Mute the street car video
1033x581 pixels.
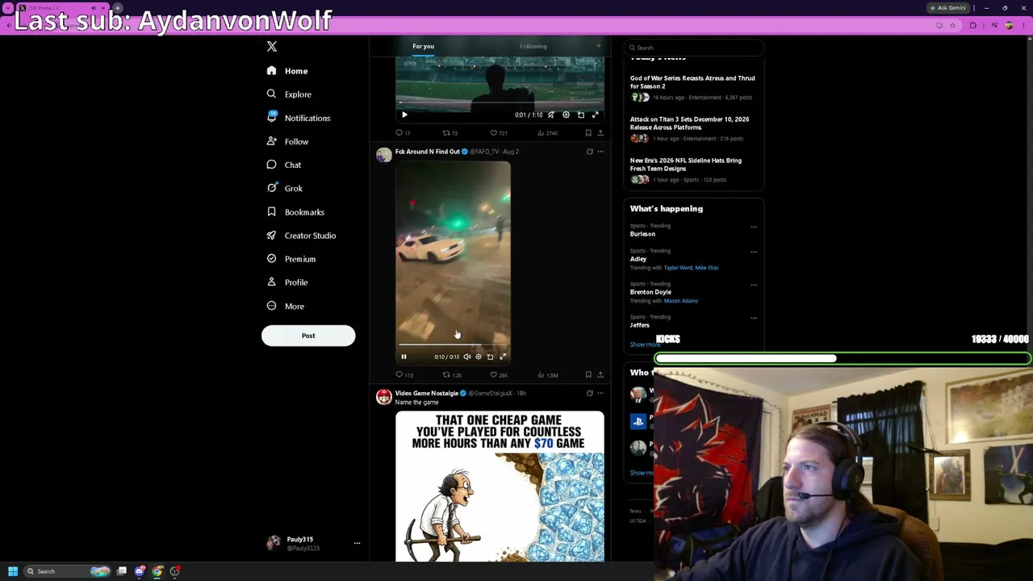466,357
